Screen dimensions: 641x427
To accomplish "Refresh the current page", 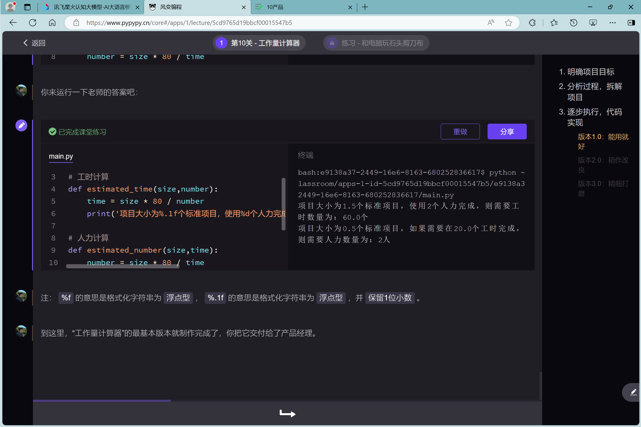I will click(33, 23).
